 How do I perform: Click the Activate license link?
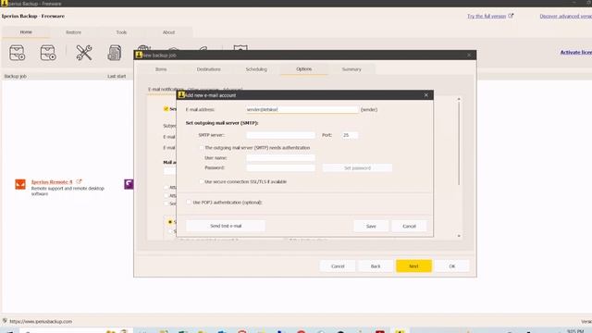point(575,52)
